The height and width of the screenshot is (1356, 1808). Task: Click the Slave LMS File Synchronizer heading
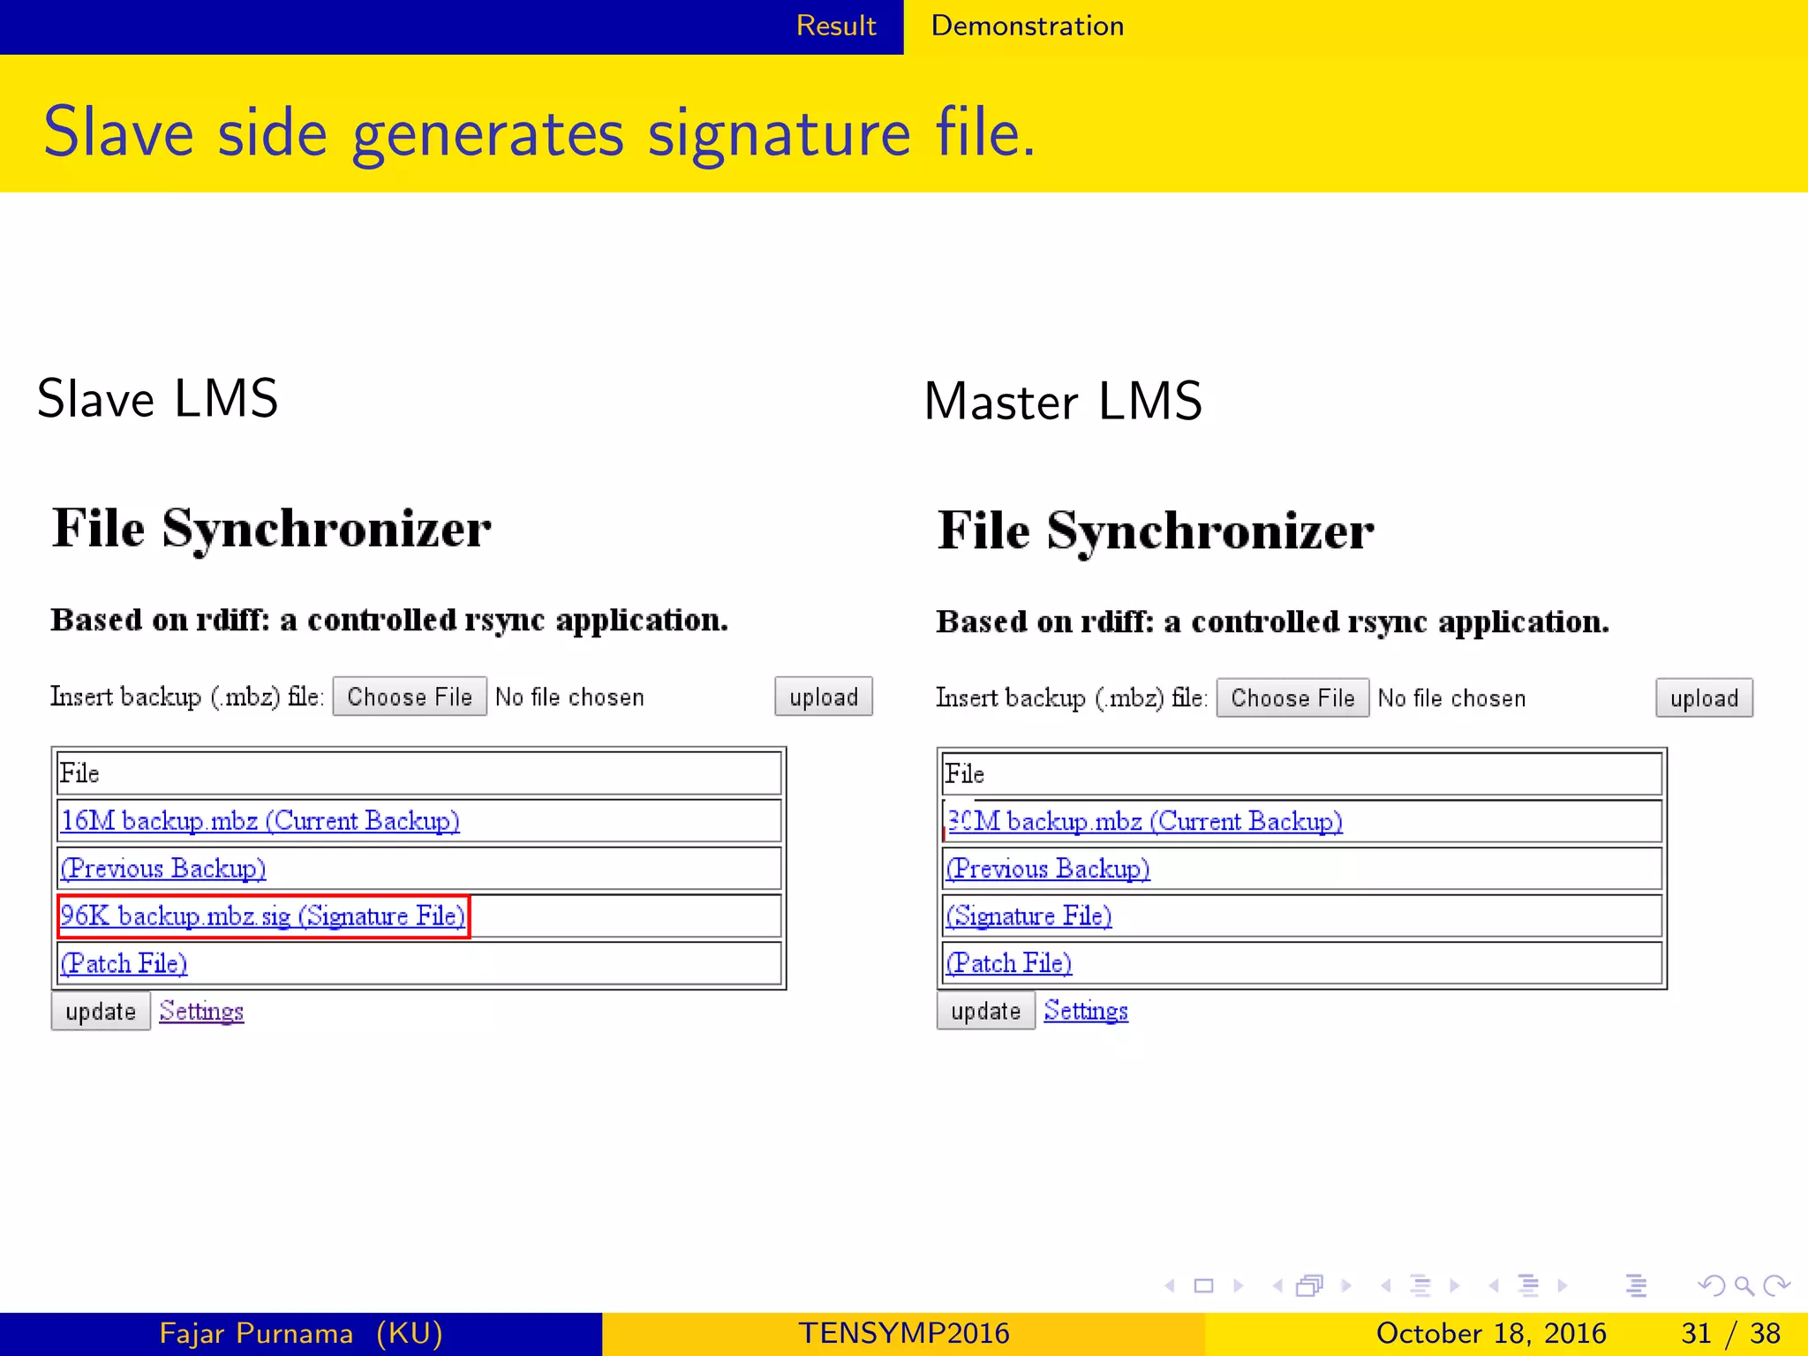[271, 529]
